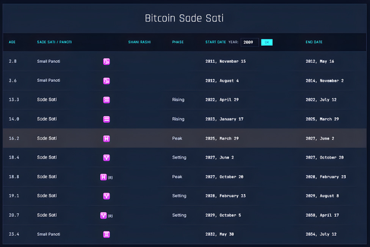Click the Aquarius sign icon in age 13.3 row
370x247 pixels.
click(x=107, y=100)
